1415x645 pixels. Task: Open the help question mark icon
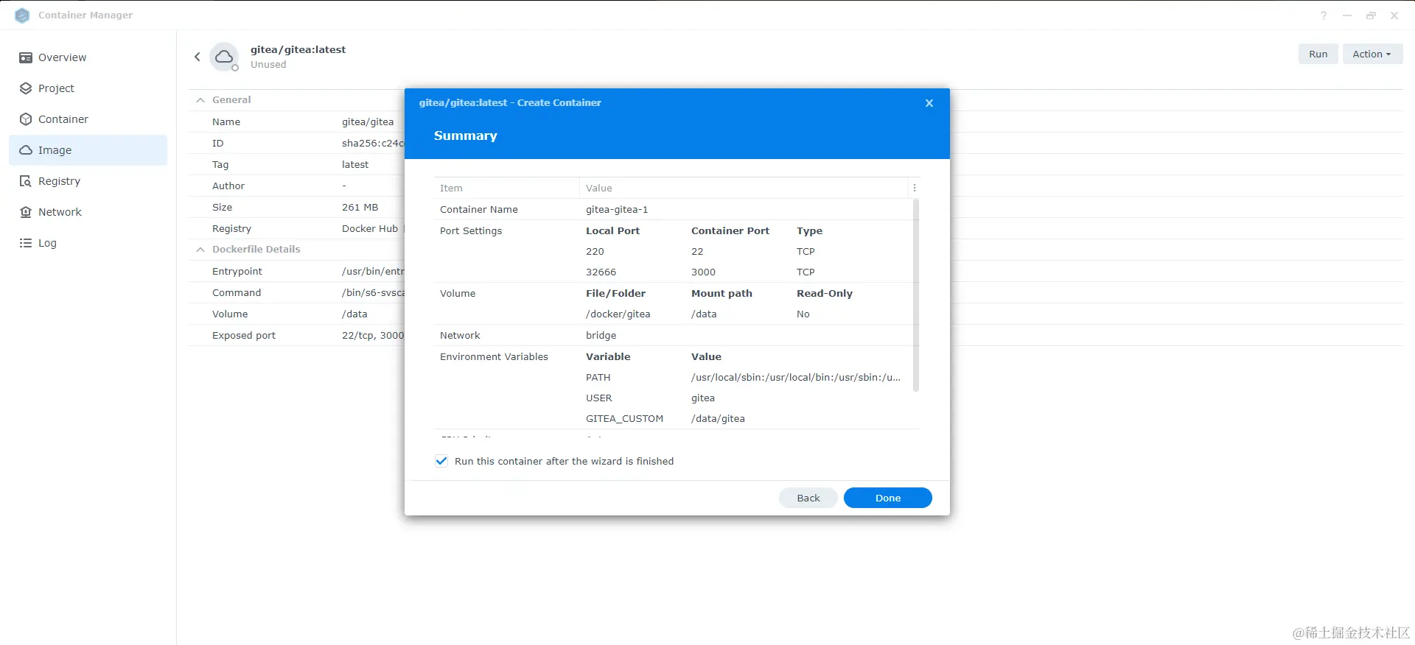pos(1324,15)
